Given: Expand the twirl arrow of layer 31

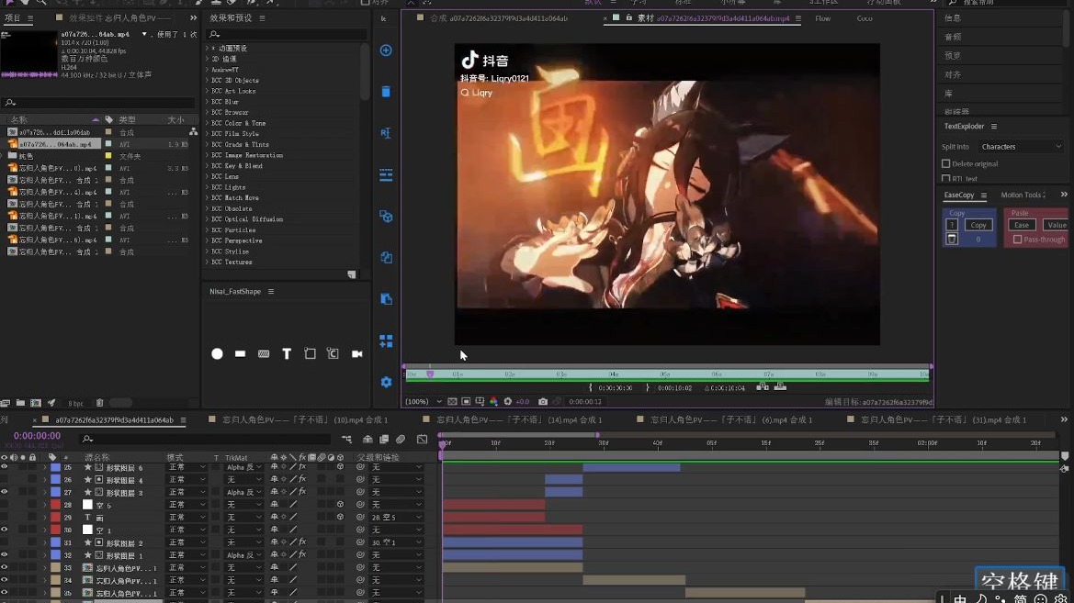Looking at the screenshot, I should 45,542.
